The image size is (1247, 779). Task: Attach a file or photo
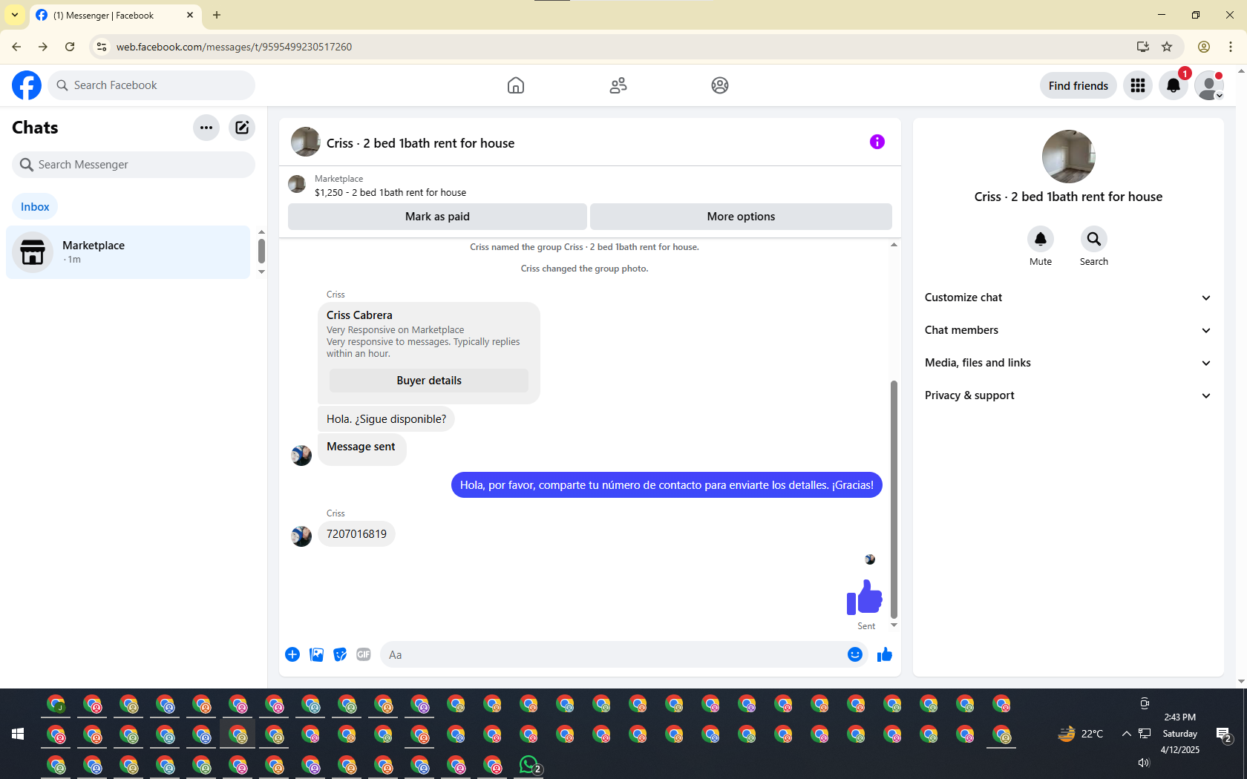[316, 654]
